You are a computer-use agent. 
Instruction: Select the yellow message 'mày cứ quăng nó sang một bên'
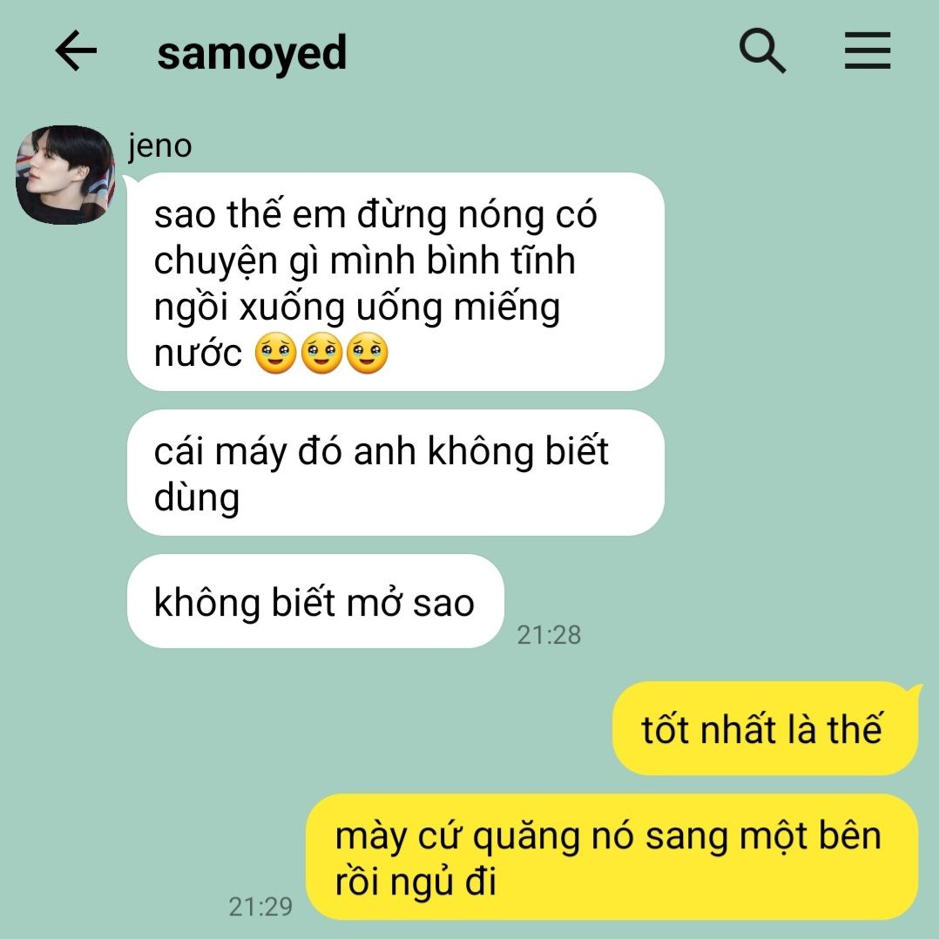click(612, 857)
